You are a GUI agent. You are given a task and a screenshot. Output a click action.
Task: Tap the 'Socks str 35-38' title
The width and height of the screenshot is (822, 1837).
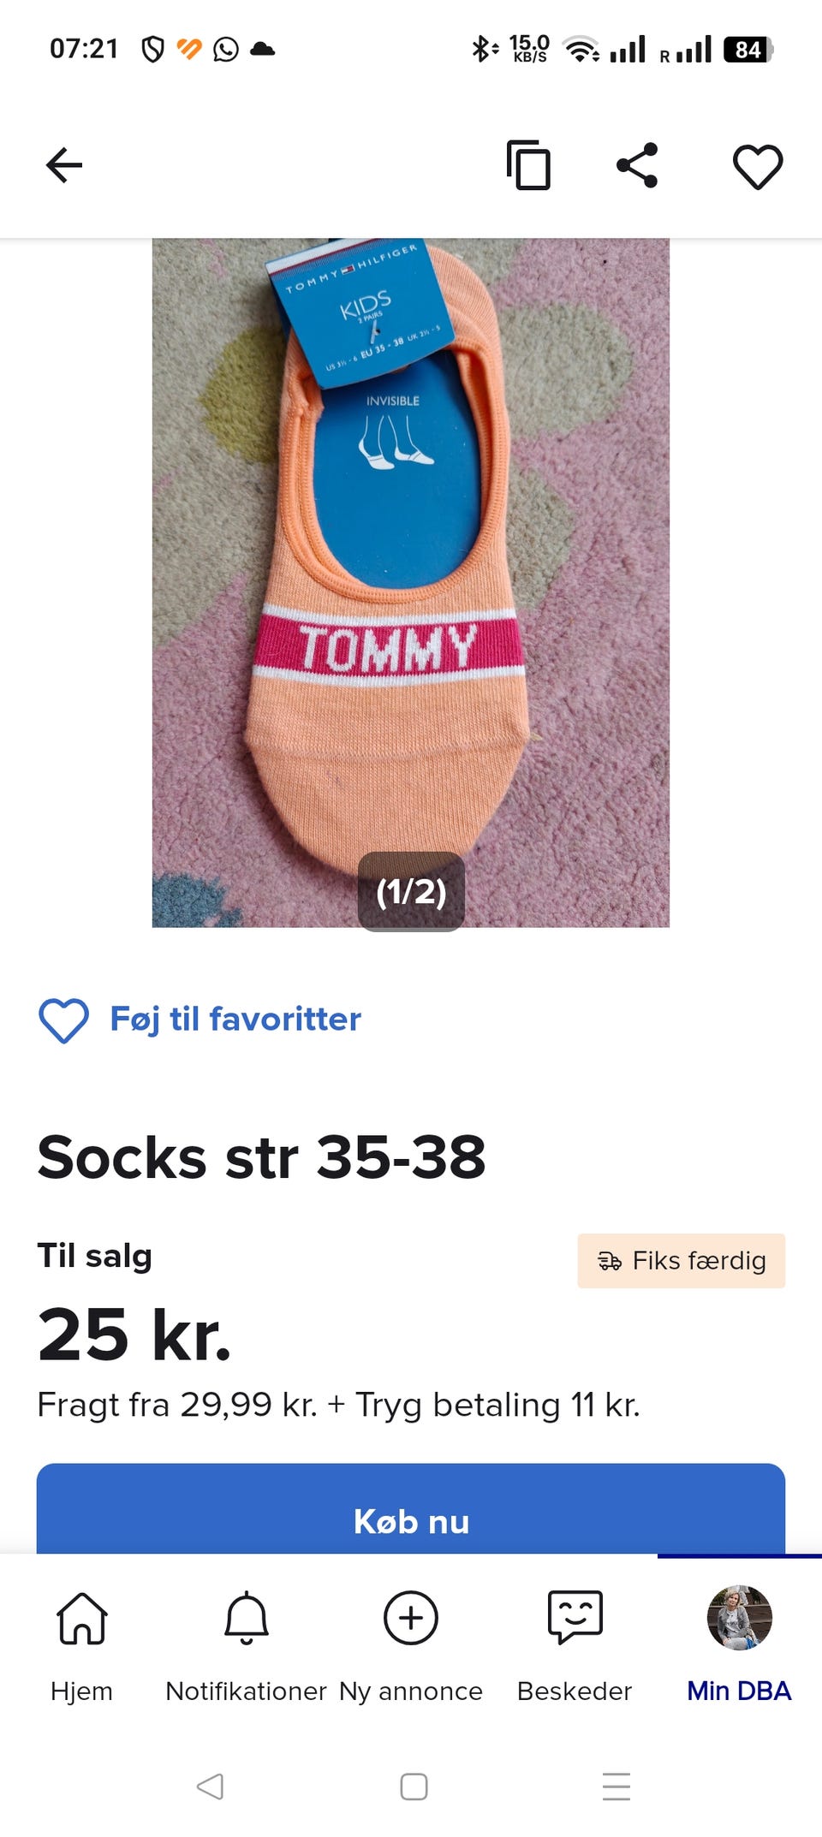click(262, 1157)
